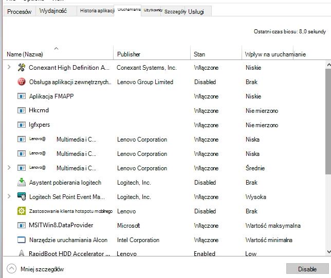
Task: Open the Historia aplikacji tab
Action: [x=97, y=11]
